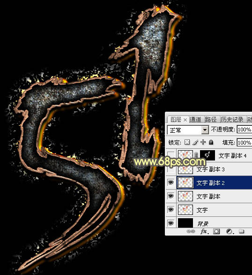Click mask link icon on 文字 副本 4
252x275 pixels.
point(196,155)
